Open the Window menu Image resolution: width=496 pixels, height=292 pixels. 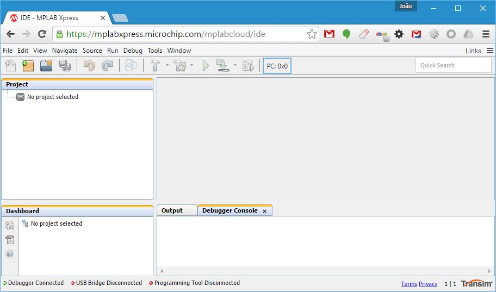(x=179, y=51)
